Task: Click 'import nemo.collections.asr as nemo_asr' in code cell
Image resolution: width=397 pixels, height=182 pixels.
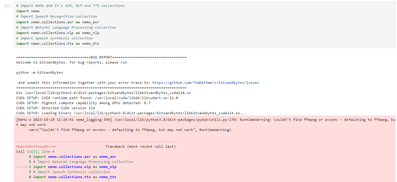Action: tap(58, 22)
